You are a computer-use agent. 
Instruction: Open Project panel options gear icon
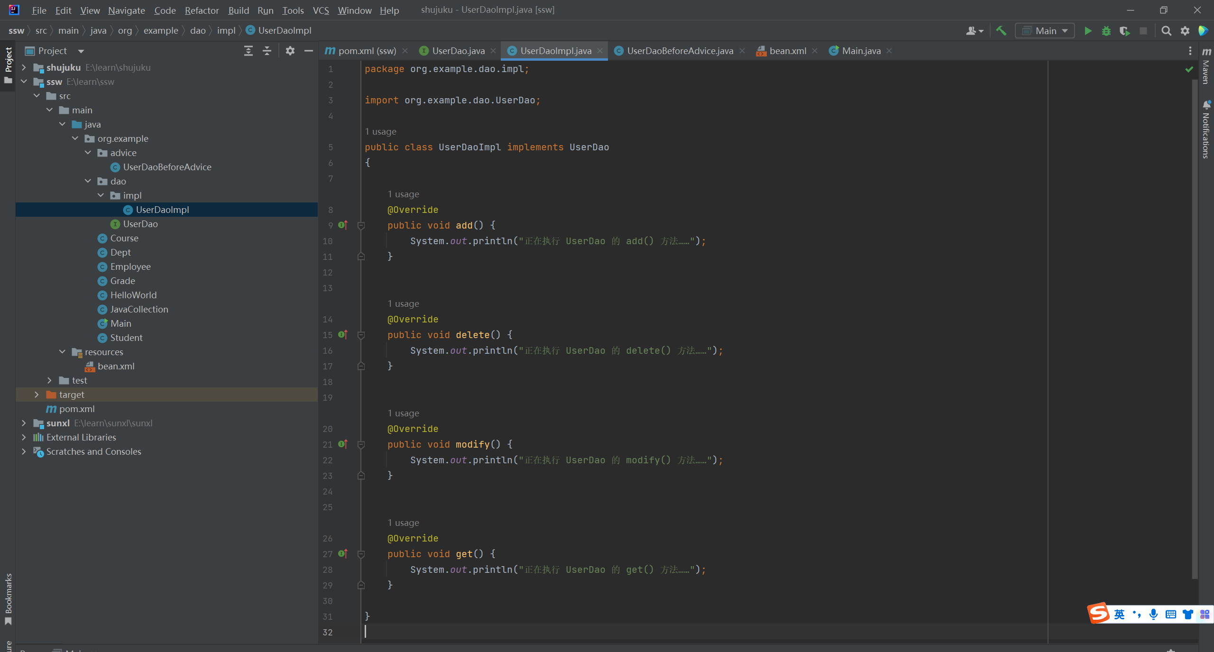(290, 51)
